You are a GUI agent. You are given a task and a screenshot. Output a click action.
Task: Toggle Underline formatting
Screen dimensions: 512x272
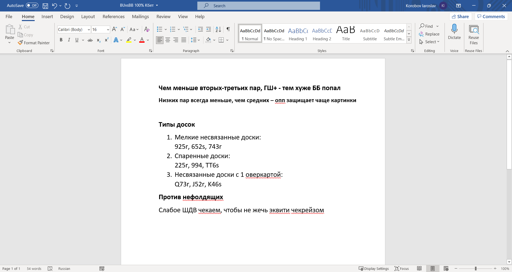pyautogui.click(x=77, y=40)
